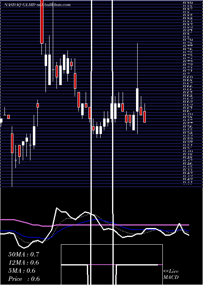Select the 5MA : 0.6 readout
The height and width of the screenshot is (285, 203).
click(22, 271)
